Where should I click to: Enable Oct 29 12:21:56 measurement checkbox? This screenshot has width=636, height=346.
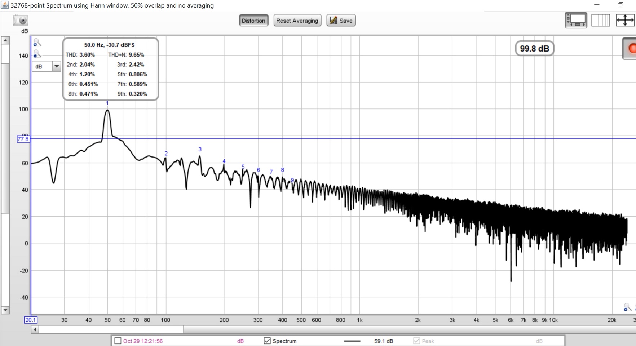(x=118, y=341)
